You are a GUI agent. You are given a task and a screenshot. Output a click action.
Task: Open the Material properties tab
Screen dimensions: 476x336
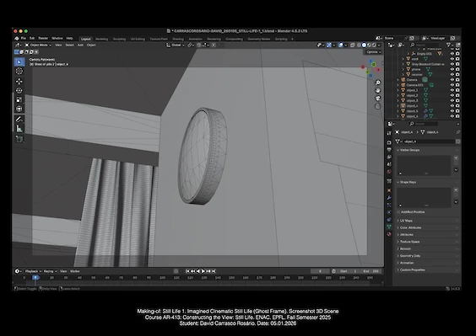tap(389, 234)
